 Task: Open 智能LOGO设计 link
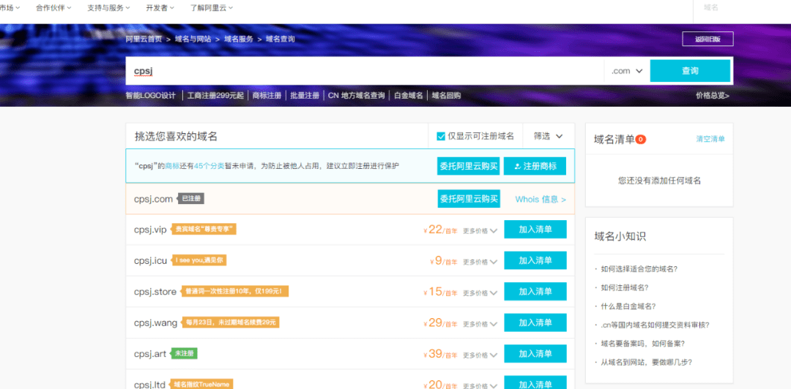pos(150,95)
